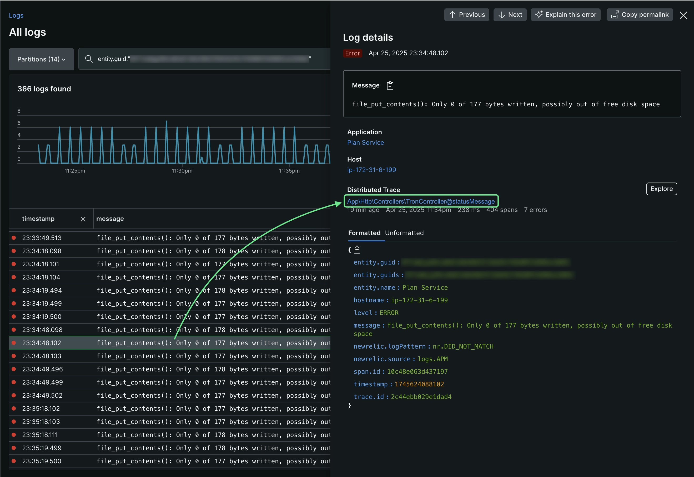Screen dimensions: 694x477
Task: Click the Explore button for Distributed Trace
Action: coord(661,189)
